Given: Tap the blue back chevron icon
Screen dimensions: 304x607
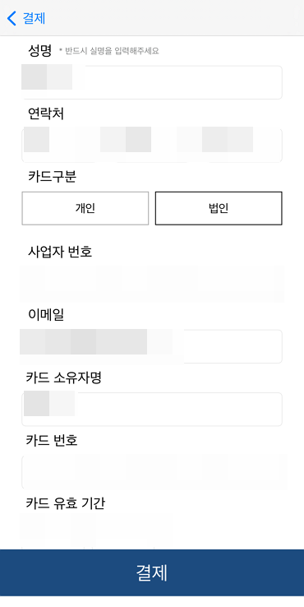Looking at the screenshot, I should click(x=12, y=18).
